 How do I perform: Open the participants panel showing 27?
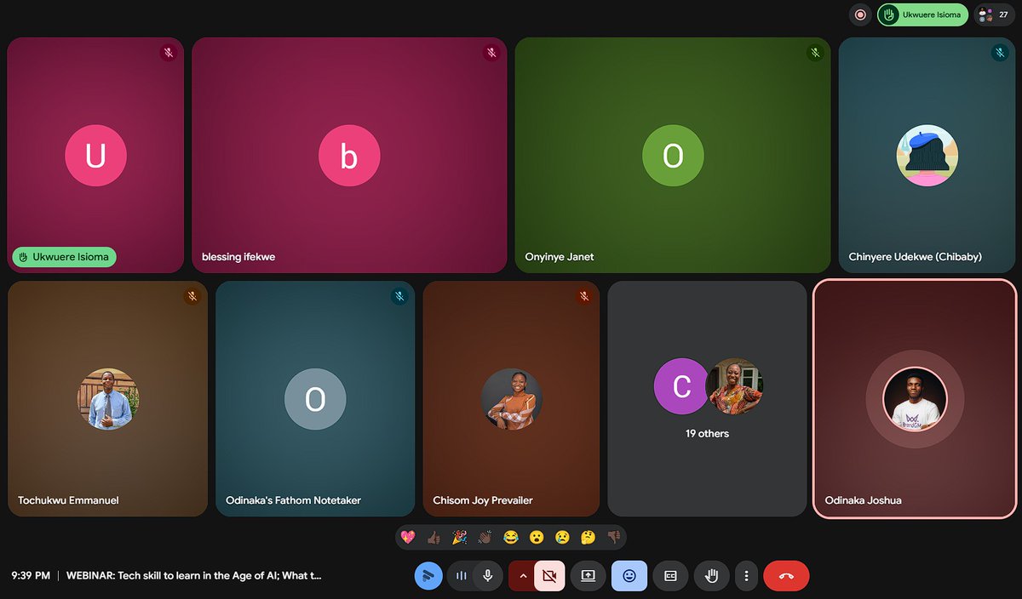tap(994, 14)
